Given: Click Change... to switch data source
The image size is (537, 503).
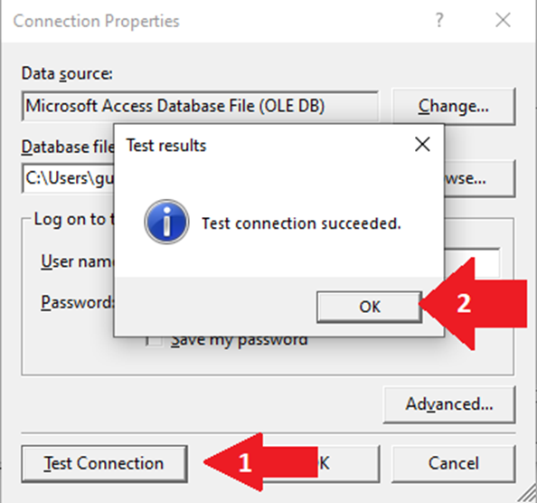Looking at the screenshot, I should point(453,106).
